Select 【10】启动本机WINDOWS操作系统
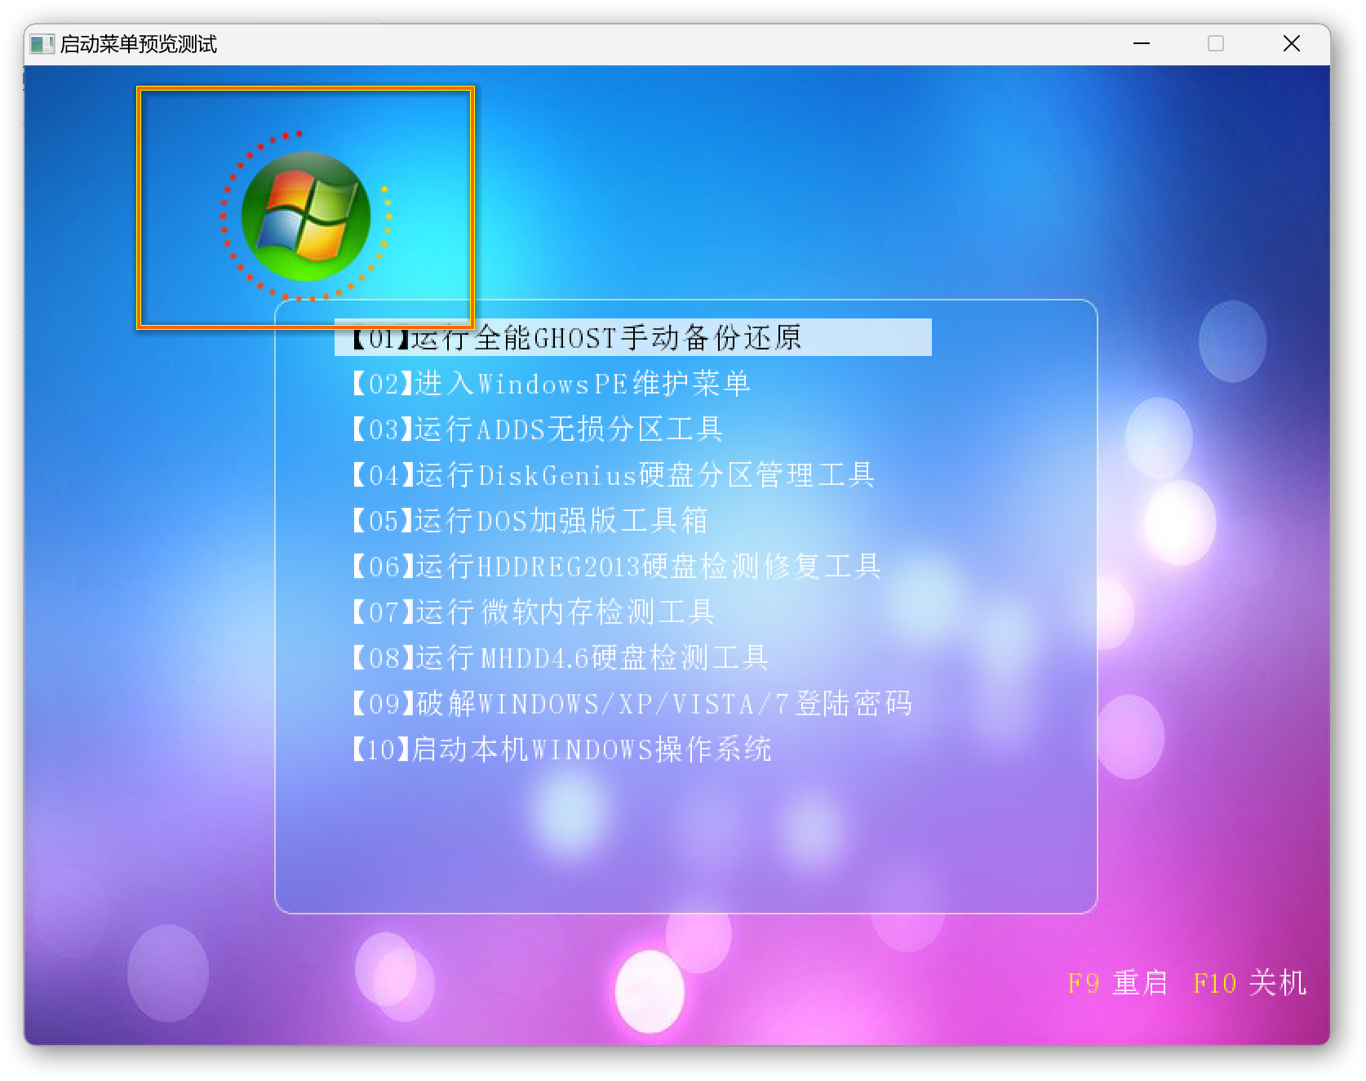The image size is (1366, 1081). tap(561, 749)
